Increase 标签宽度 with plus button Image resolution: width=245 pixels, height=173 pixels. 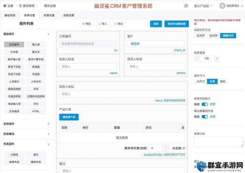(217, 58)
